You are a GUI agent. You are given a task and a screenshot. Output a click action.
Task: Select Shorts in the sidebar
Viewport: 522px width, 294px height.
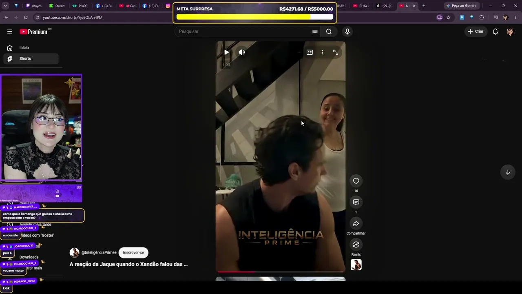31,58
